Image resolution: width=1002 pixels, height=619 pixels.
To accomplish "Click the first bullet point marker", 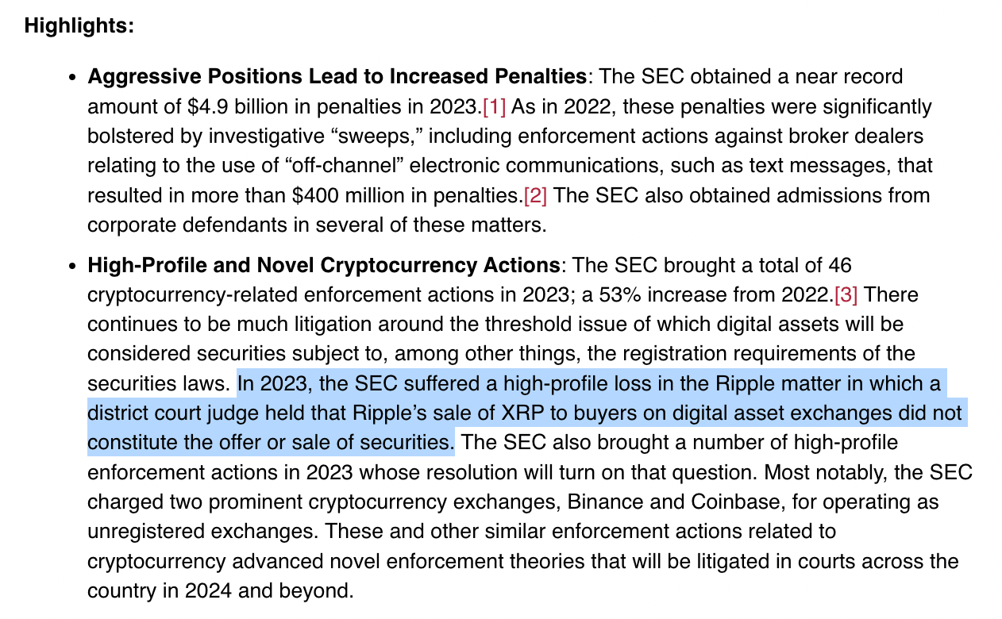I will (72, 79).
